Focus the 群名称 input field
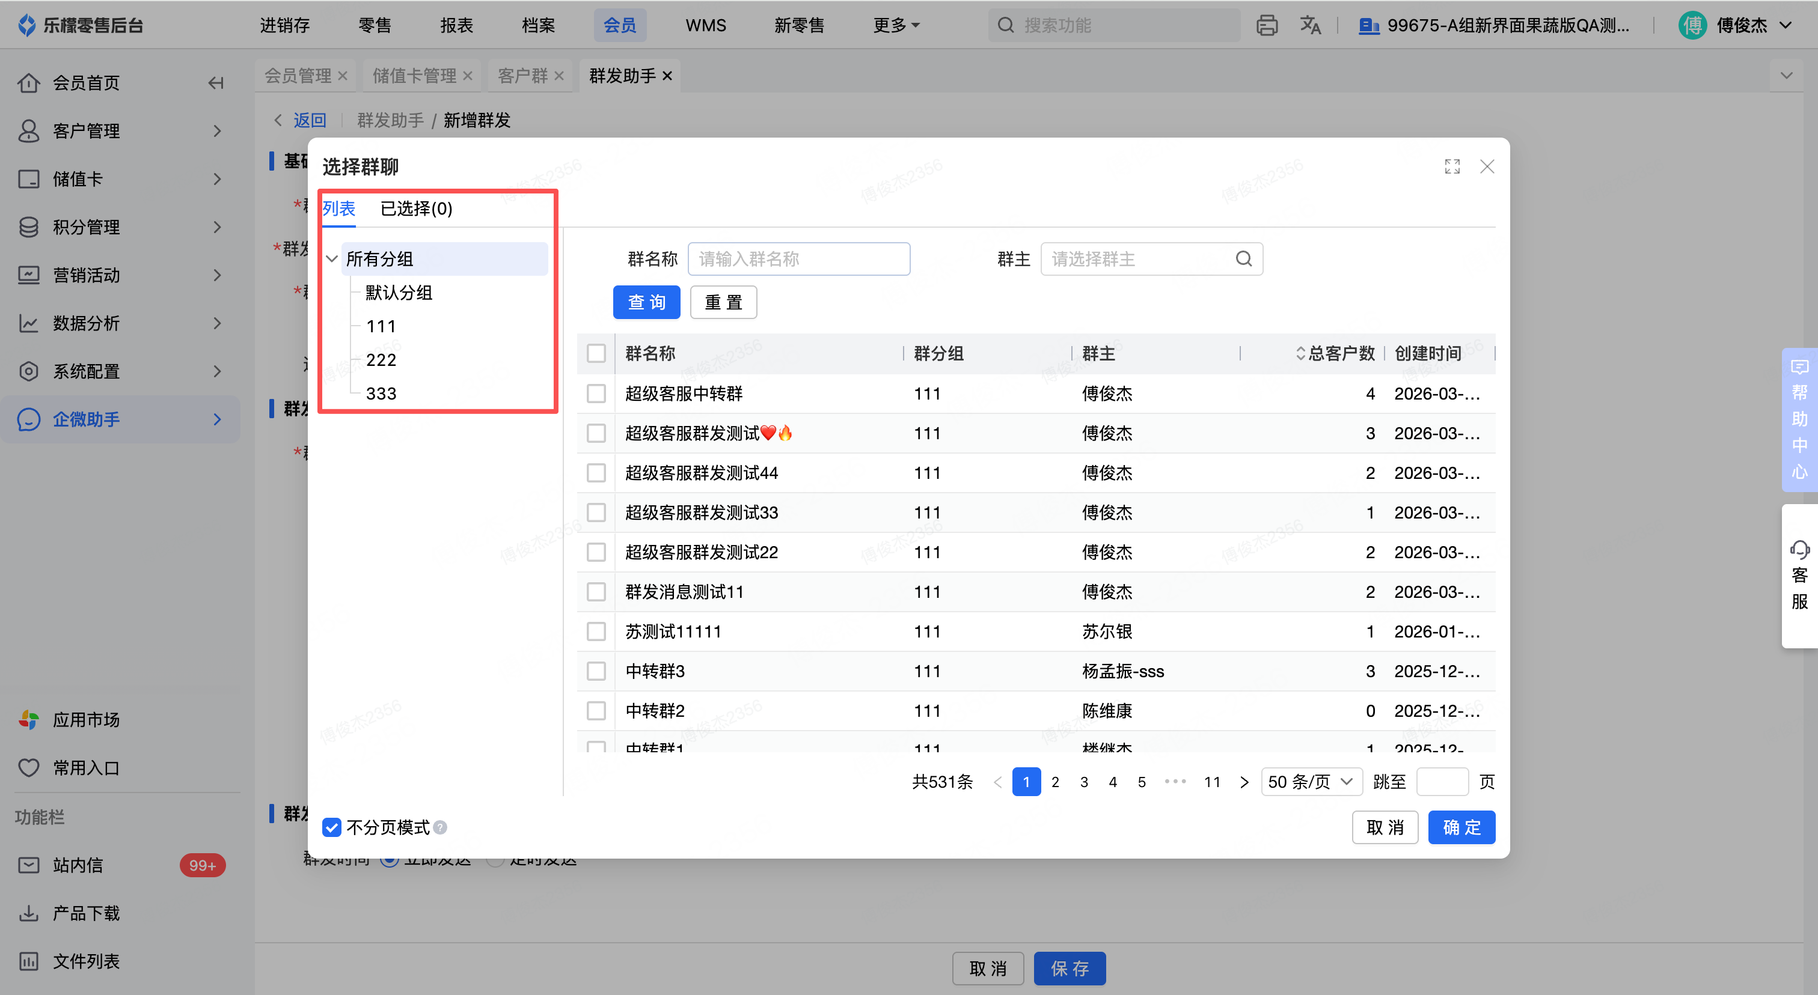This screenshot has width=1818, height=995. [x=798, y=259]
